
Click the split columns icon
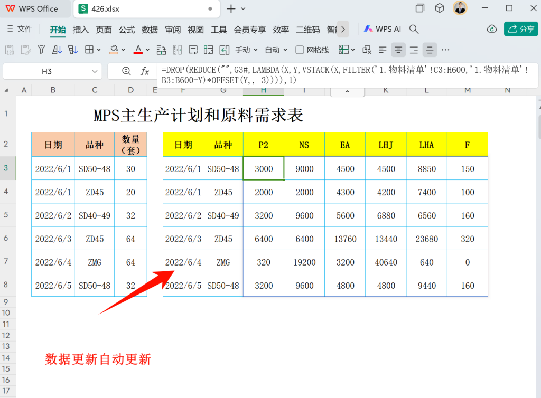pos(178,50)
